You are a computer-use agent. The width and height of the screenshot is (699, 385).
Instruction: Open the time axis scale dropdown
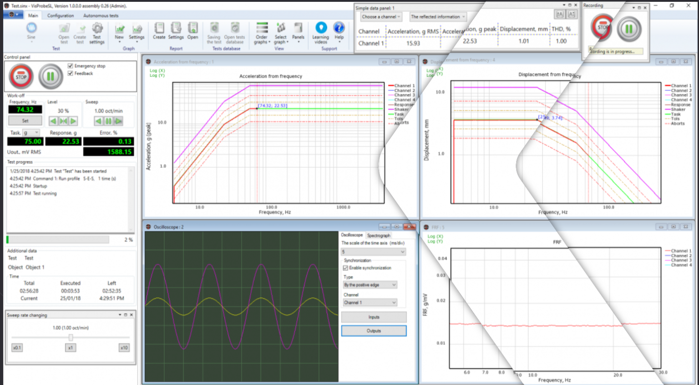coord(374,251)
